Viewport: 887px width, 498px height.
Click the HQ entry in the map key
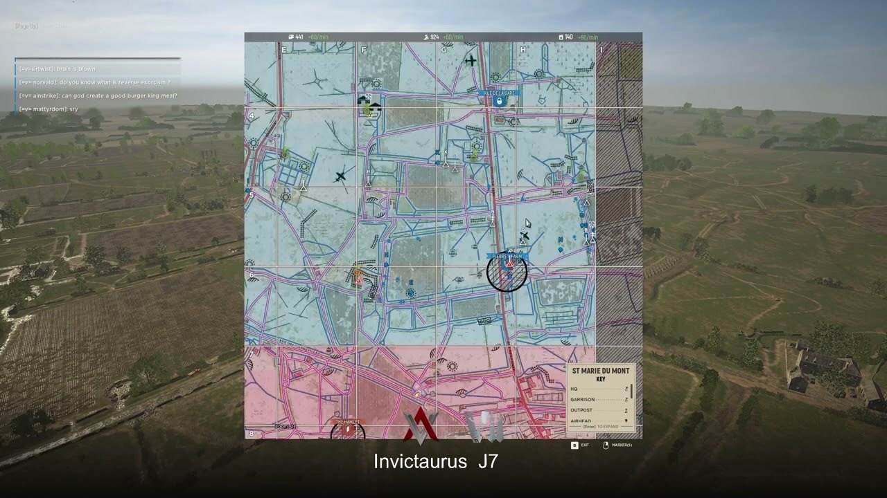(599, 389)
